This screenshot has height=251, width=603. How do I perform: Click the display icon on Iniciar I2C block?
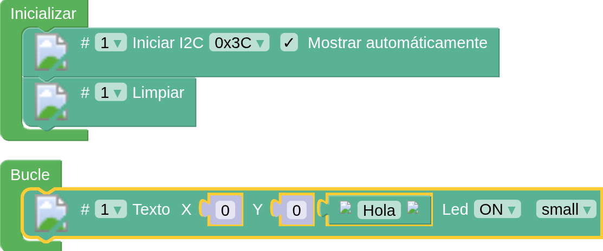[51, 52]
